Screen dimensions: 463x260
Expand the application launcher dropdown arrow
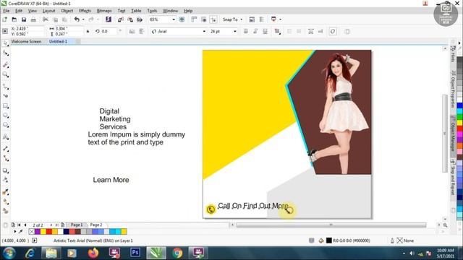(x=280, y=19)
